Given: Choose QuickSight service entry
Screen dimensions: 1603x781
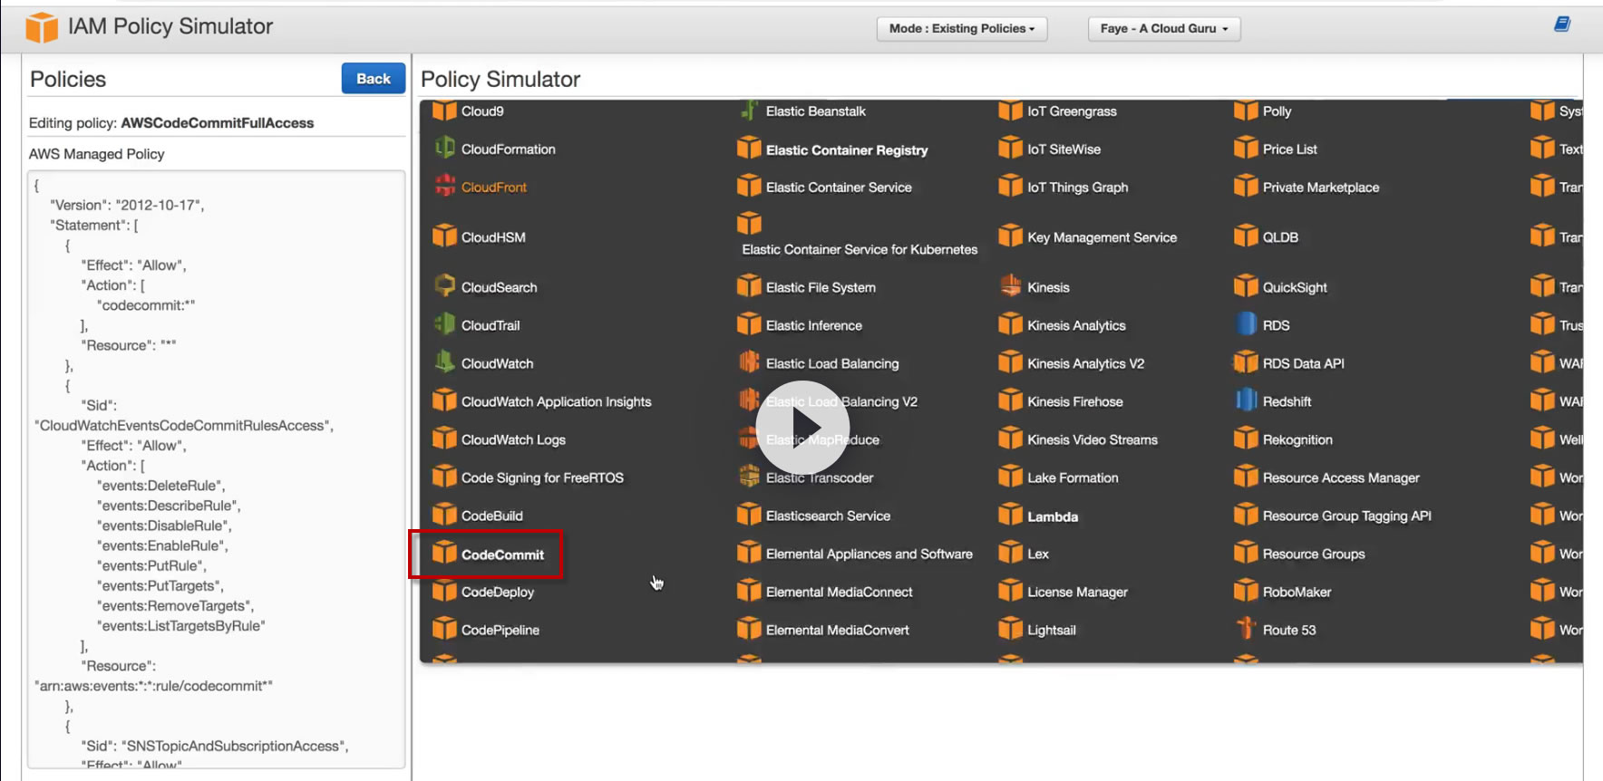Looking at the screenshot, I should (1295, 287).
